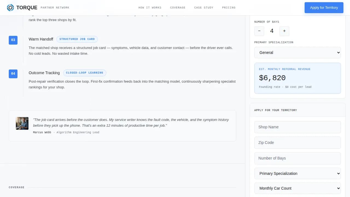This screenshot has width=350, height=197.
Task: Go to the HOW IT WORKS section
Action: 150,7
